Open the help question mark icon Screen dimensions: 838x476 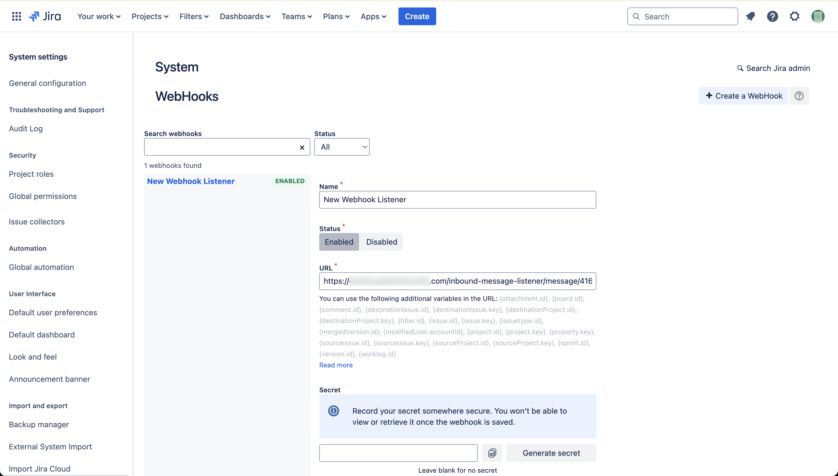[773, 16]
